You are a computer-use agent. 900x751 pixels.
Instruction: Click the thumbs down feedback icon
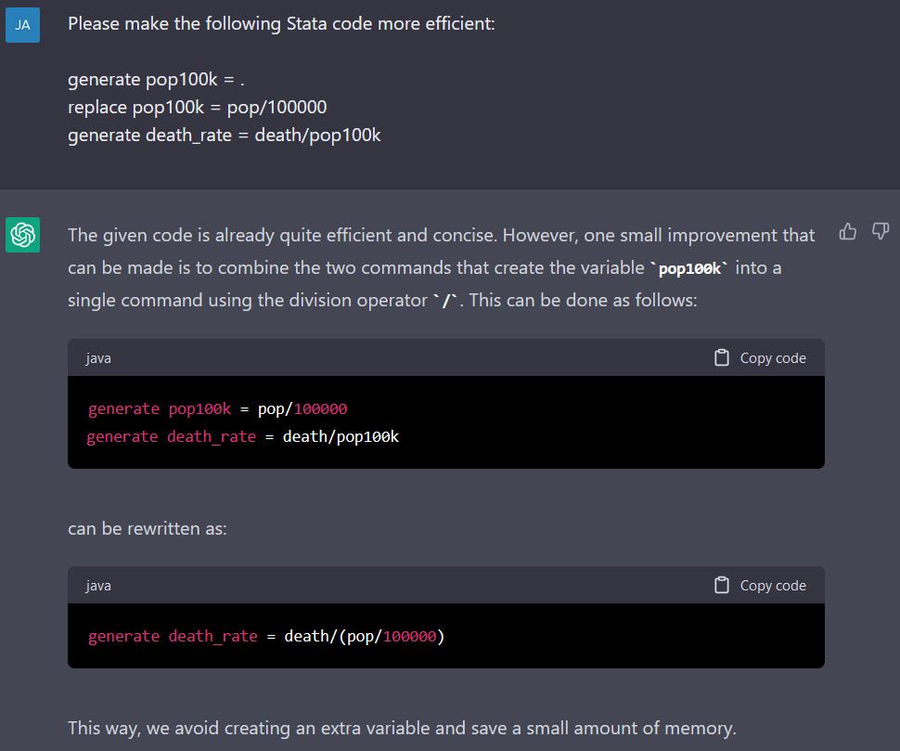881,231
